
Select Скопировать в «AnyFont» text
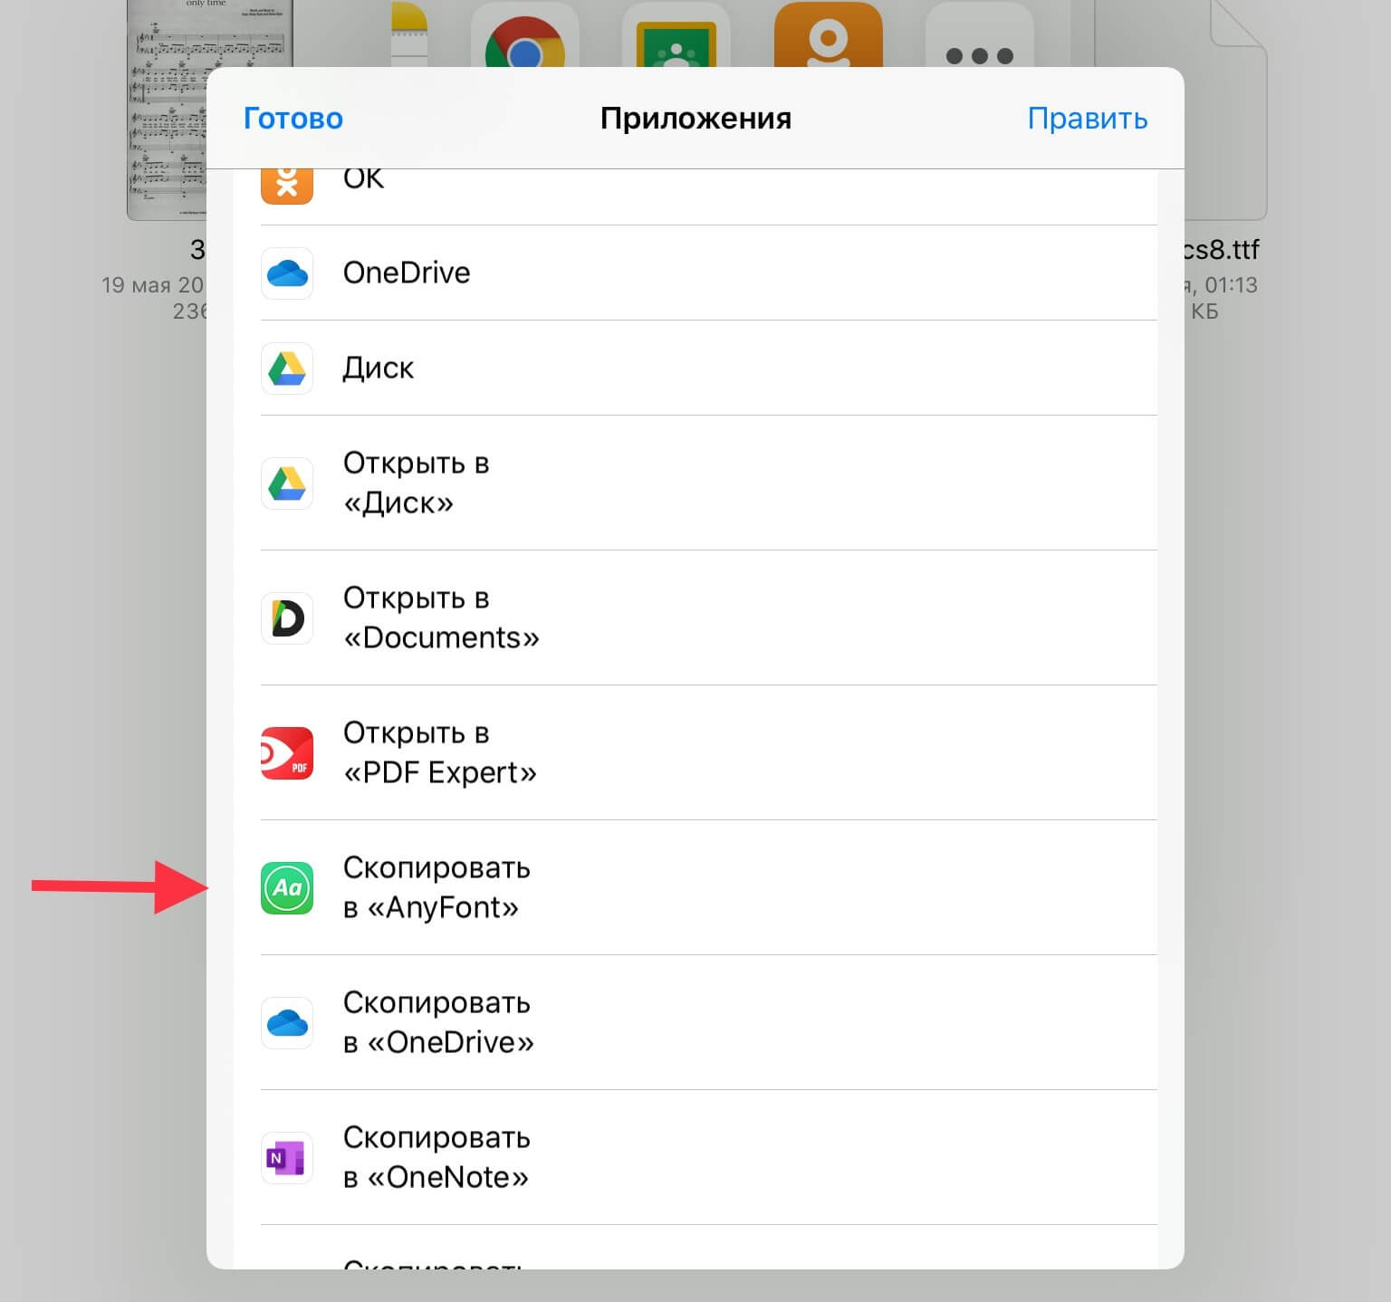pos(436,887)
